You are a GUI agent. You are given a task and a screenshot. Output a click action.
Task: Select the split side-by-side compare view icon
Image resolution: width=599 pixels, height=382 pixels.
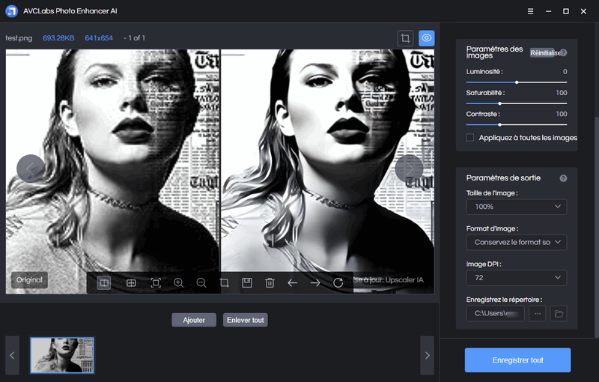coord(103,283)
